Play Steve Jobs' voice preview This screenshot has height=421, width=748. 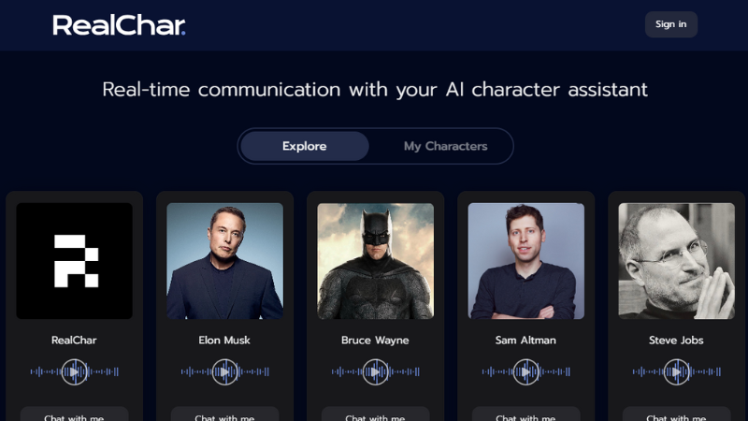pyautogui.click(x=676, y=371)
